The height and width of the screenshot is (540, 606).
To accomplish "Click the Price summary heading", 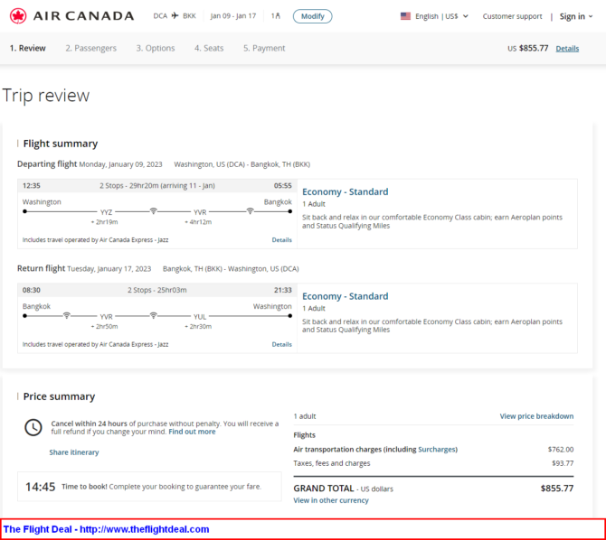I will tap(59, 396).
